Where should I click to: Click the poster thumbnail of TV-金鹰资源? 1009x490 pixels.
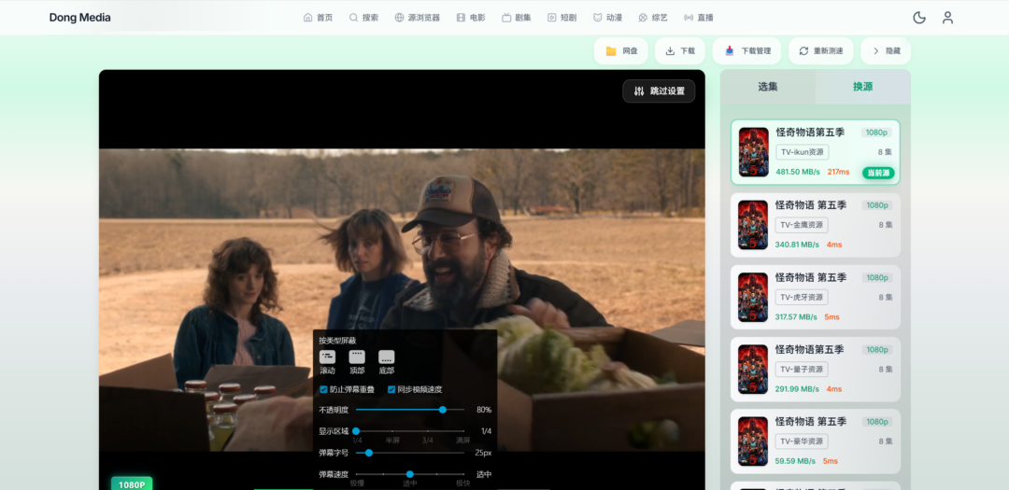point(753,225)
